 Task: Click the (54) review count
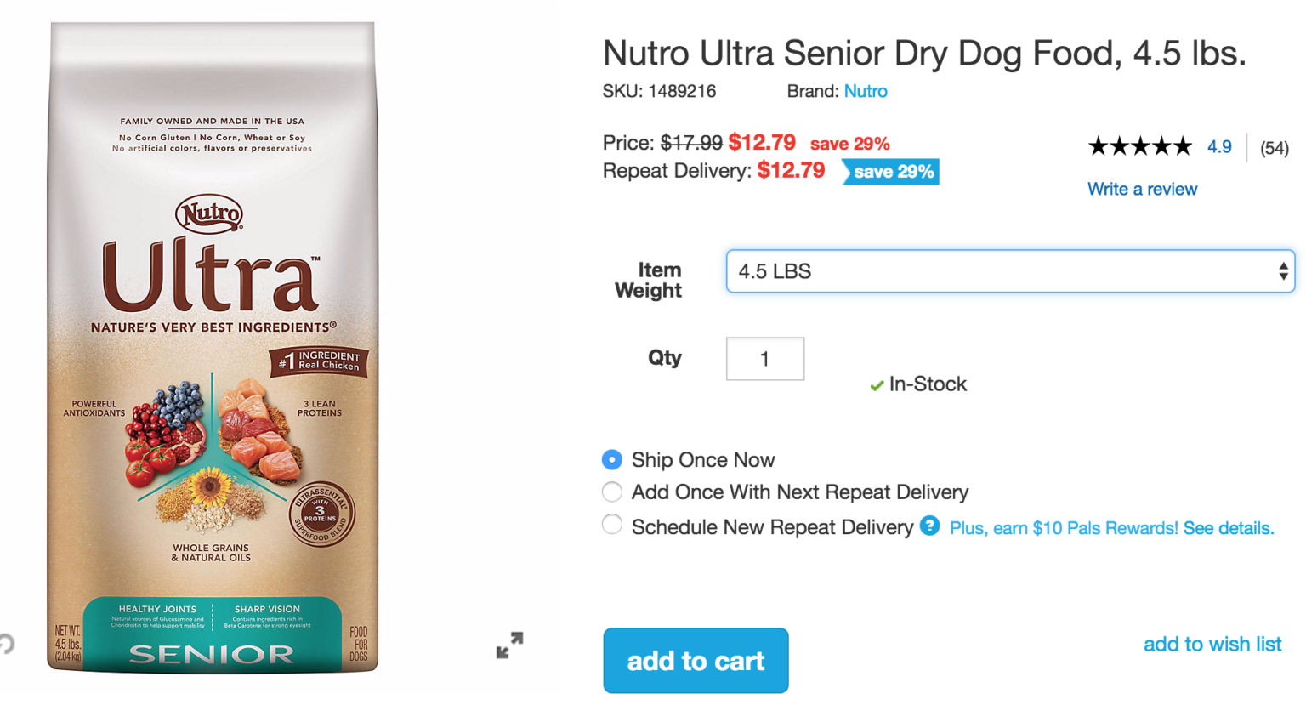click(1275, 146)
